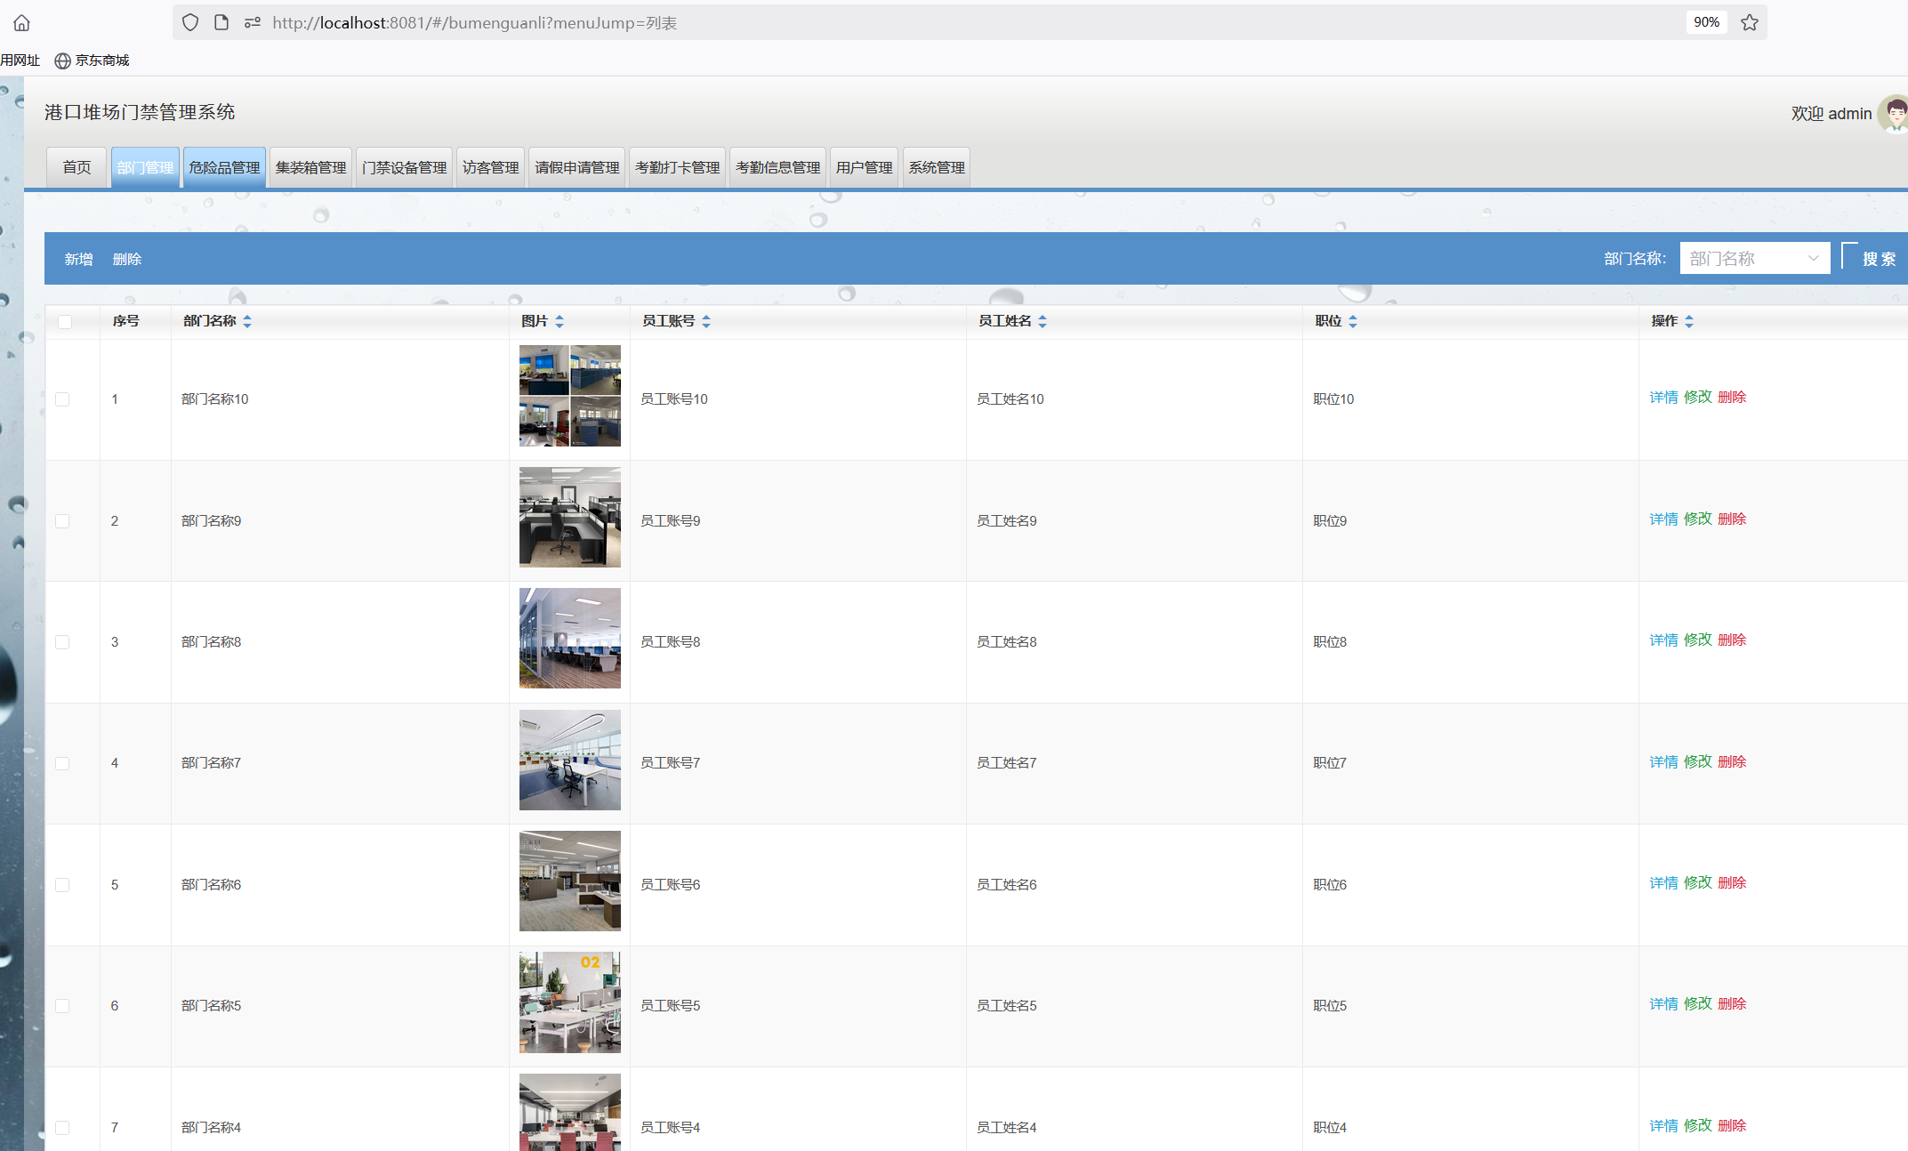
Task: Check the row for 部门名称8
Action: (x=62, y=642)
